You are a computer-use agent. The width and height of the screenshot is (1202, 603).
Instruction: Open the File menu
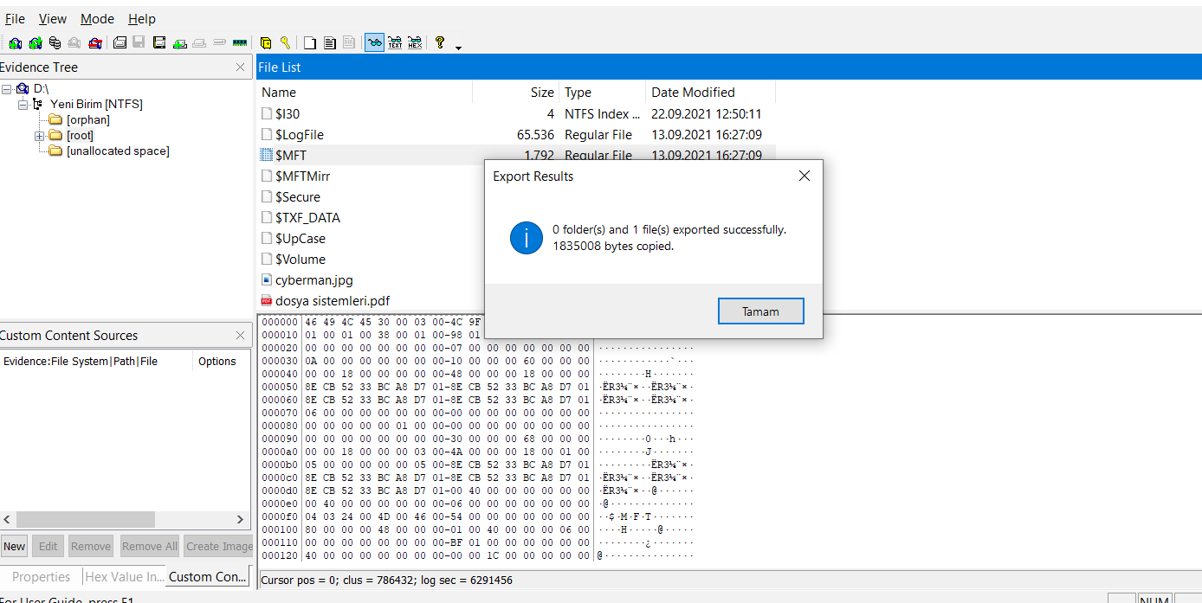[15, 18]
